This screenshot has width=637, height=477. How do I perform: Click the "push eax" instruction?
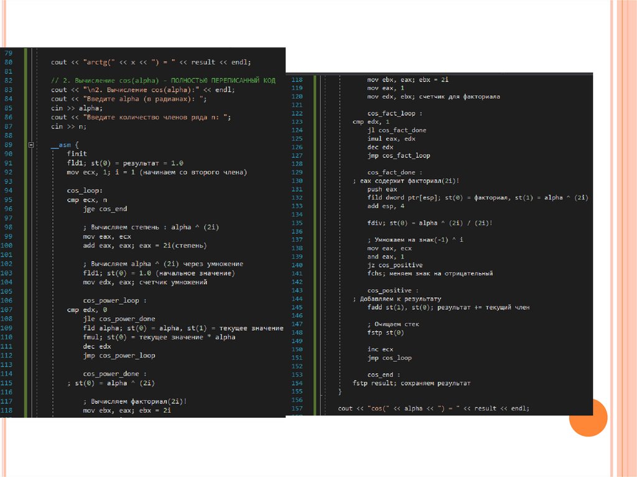[x=383, y=189]
